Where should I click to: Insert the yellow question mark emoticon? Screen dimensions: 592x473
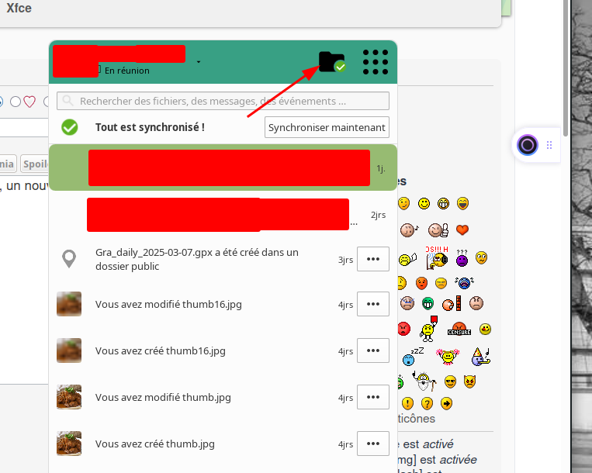427,403
